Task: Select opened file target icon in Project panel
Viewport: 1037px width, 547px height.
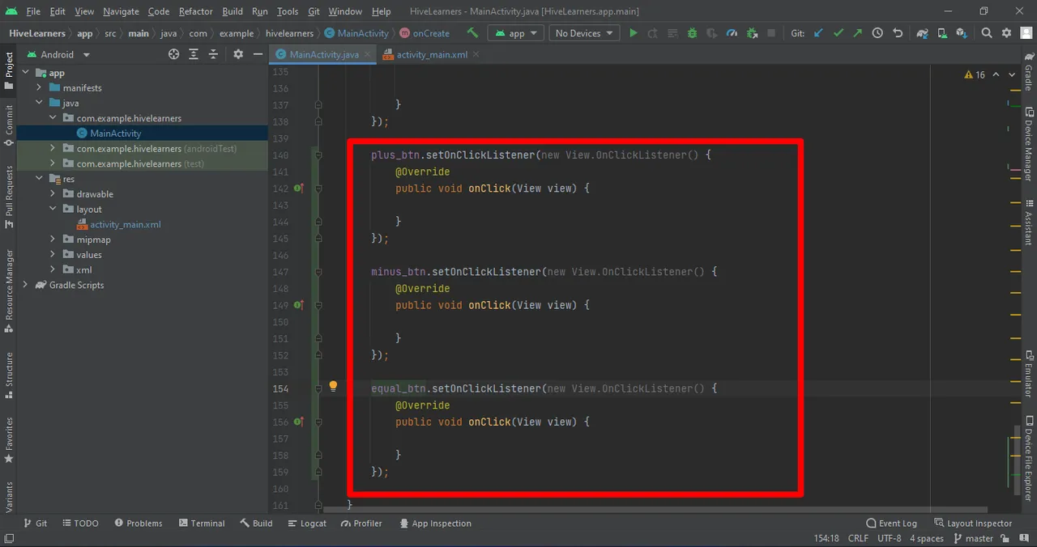Action: tap(173, 54)
